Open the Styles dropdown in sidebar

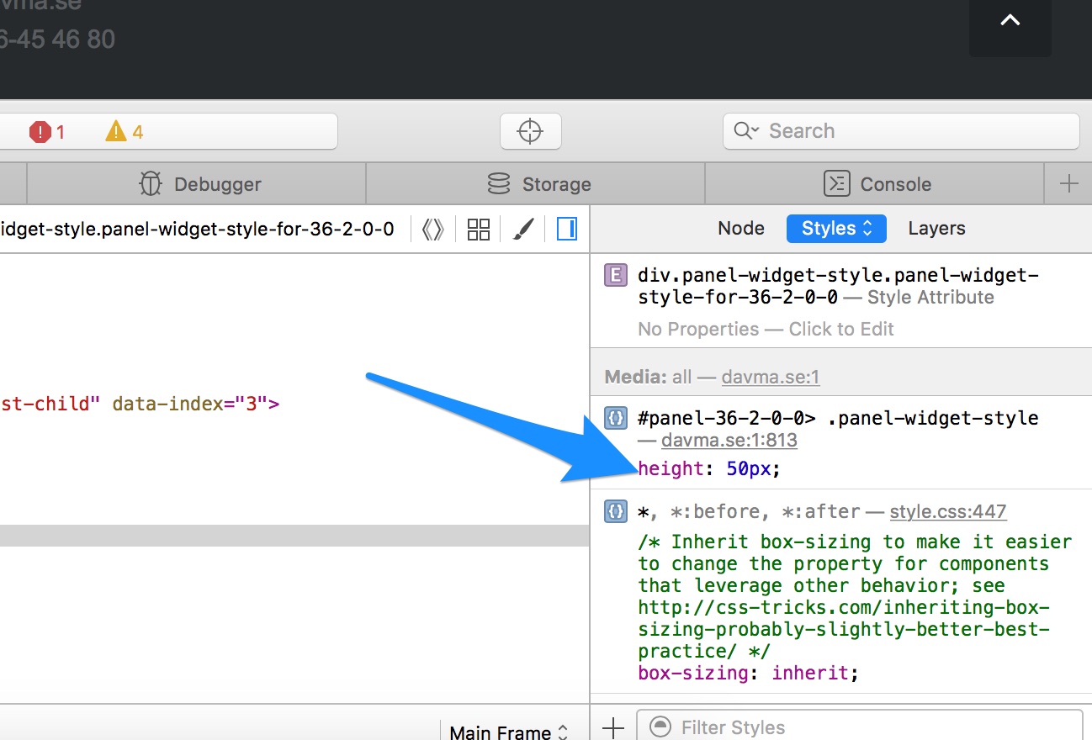(836, 229)
